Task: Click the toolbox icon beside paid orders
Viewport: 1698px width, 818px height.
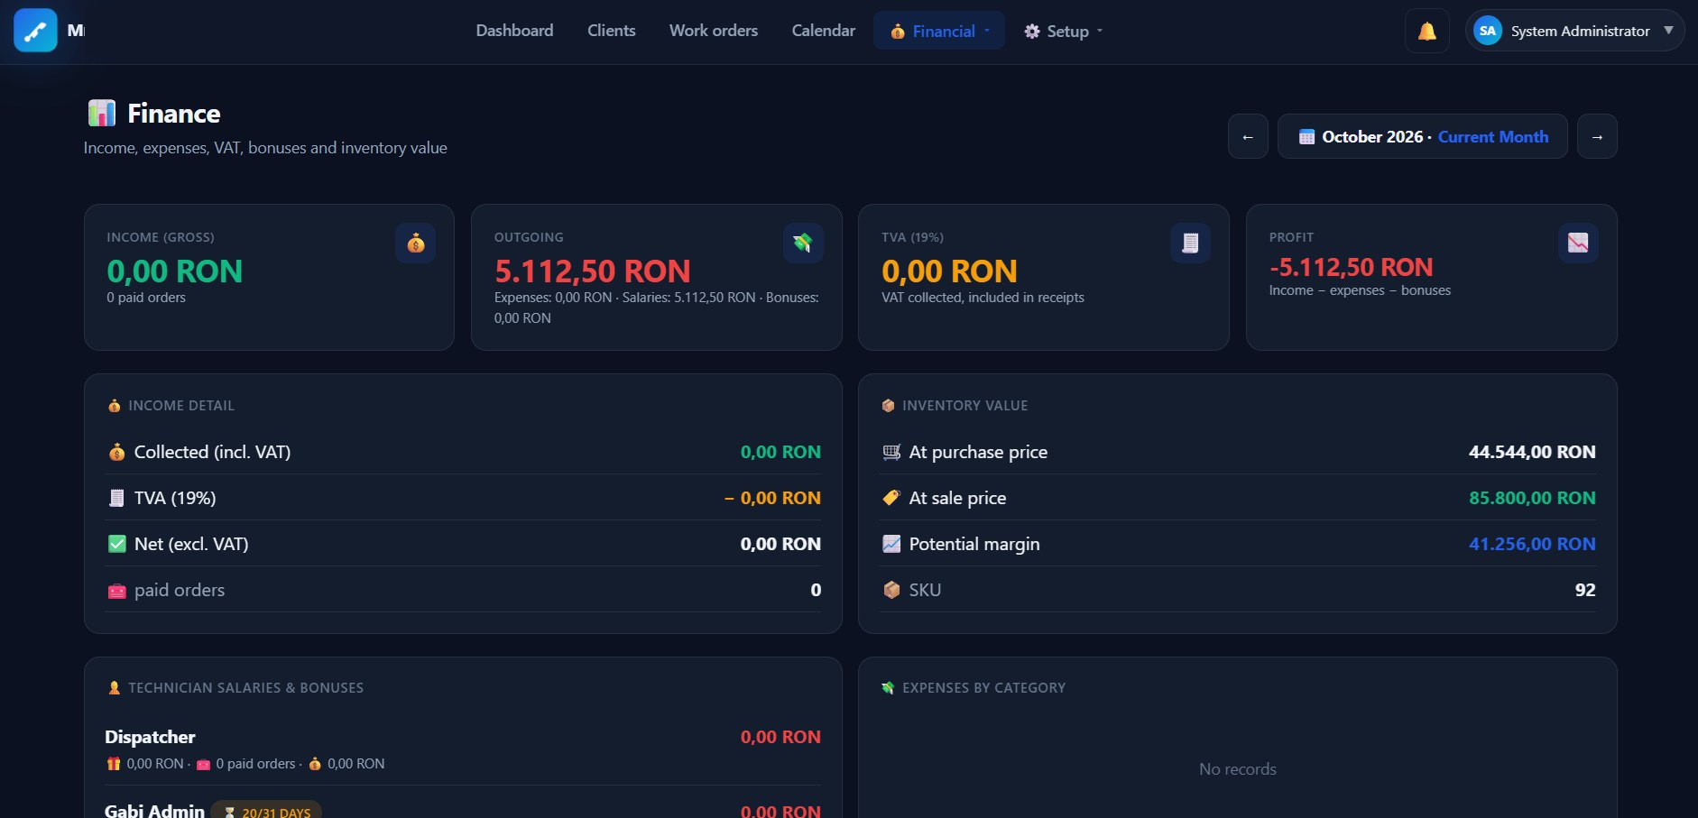Action: 116,591
